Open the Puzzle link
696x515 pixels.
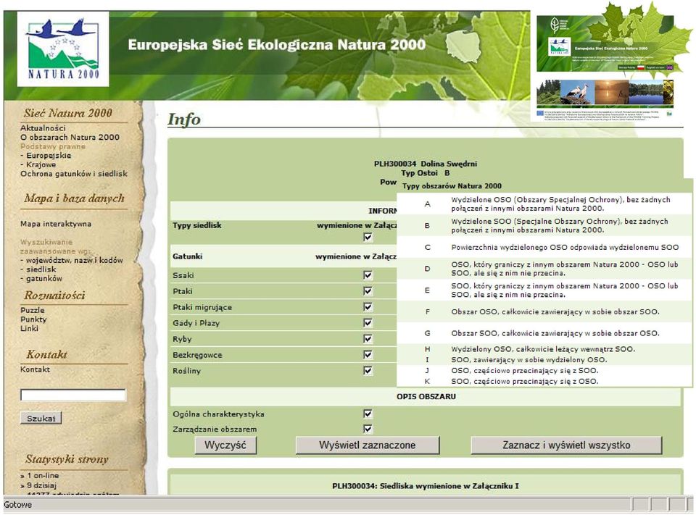point(33,310)
